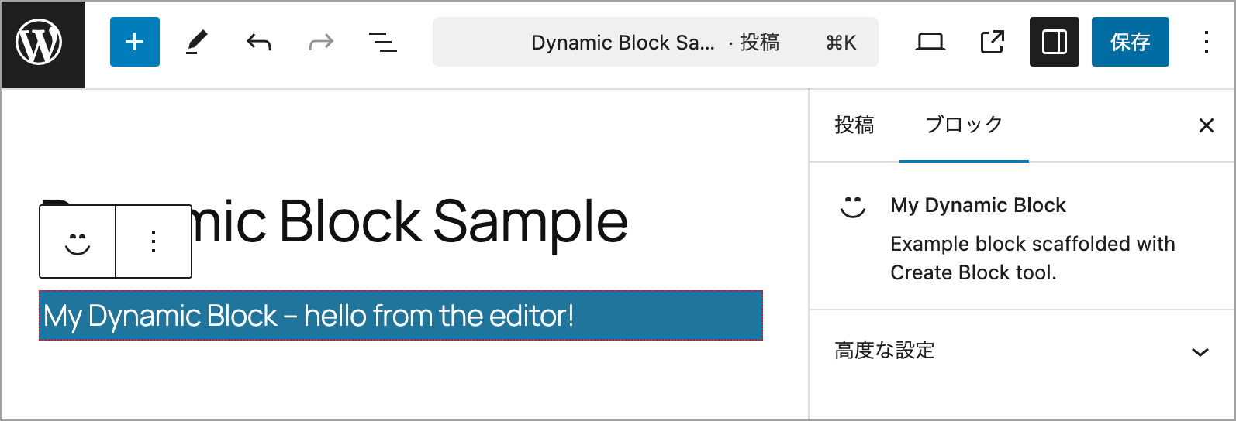Click the Redo arrow
Image resolution: width=1236 pixels, height=421 pixels.
click(321, 42)
